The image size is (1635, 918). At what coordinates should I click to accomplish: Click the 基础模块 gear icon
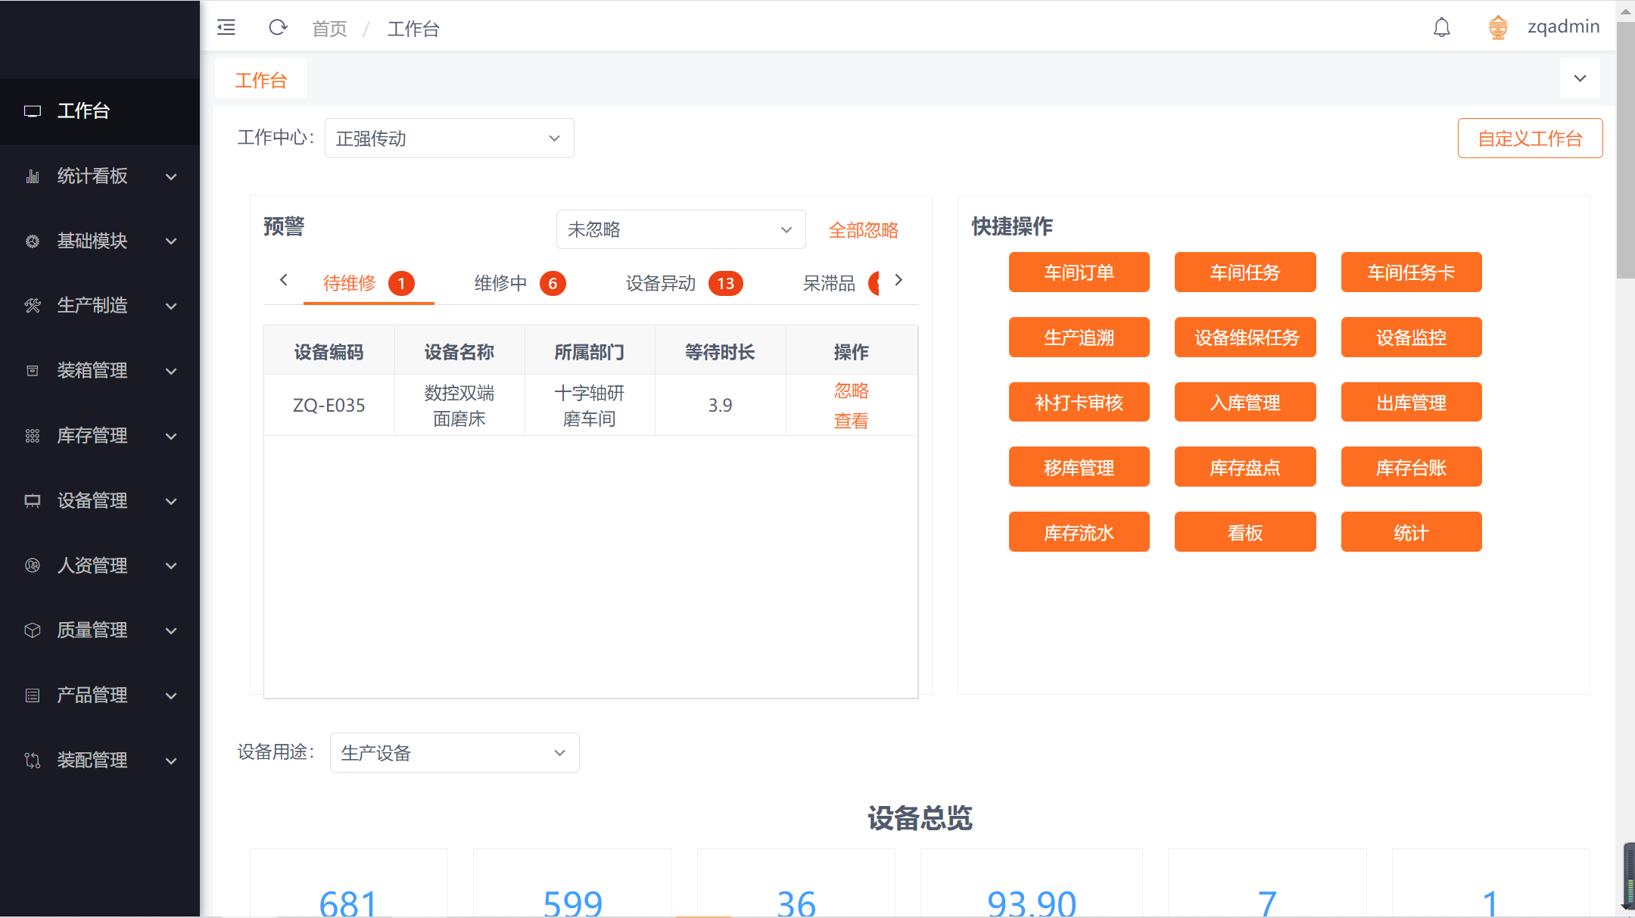coord(33,241)
